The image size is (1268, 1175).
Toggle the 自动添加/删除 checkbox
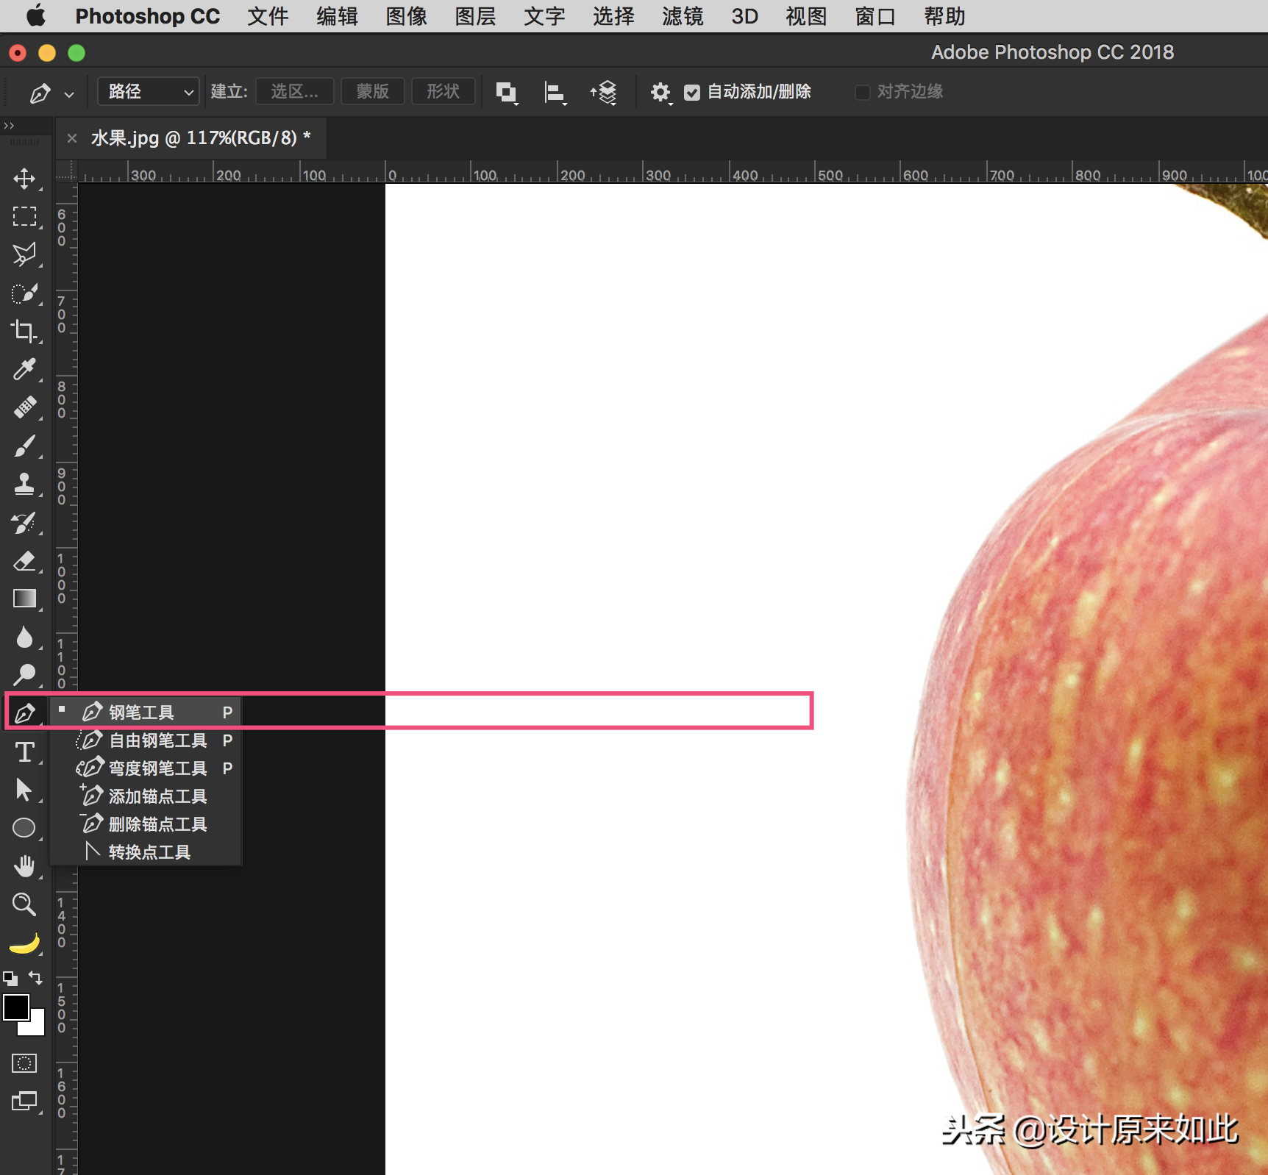pos(691,92)
